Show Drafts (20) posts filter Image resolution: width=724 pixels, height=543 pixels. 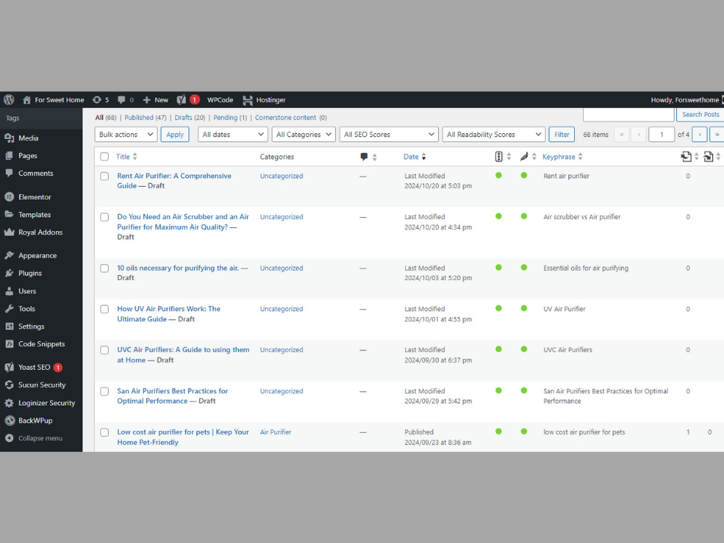[189, 117]
